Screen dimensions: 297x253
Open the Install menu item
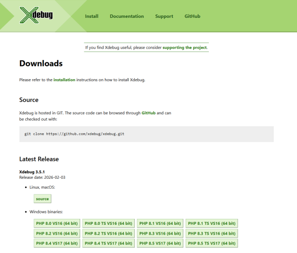92,16
